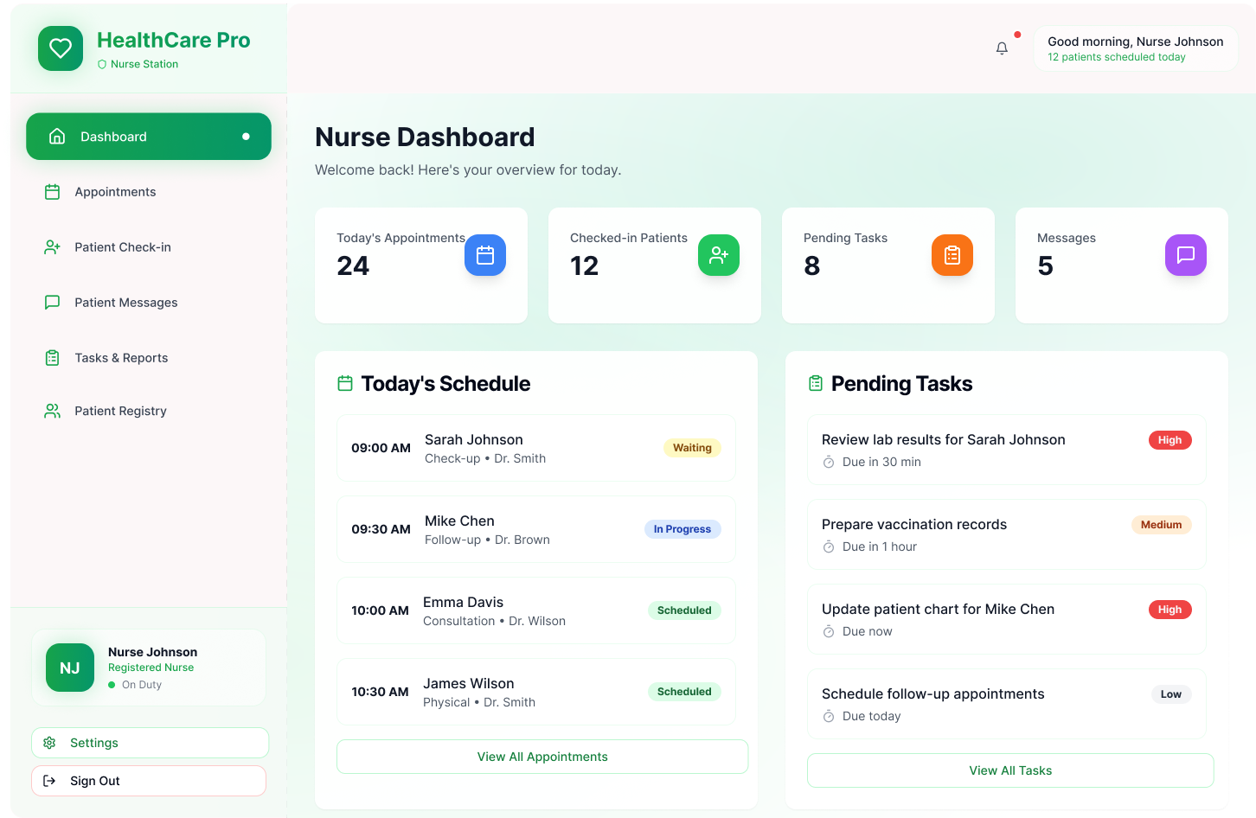Open Appointments from the sidebar
Screen dimensions: 1256x818
115,192
